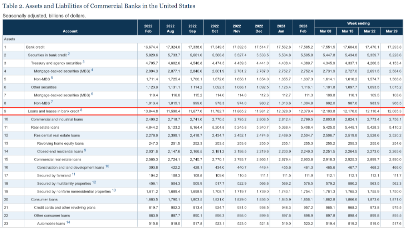
Task: Click footnote 8 on Loans and leases row
Action: [81, 110]
